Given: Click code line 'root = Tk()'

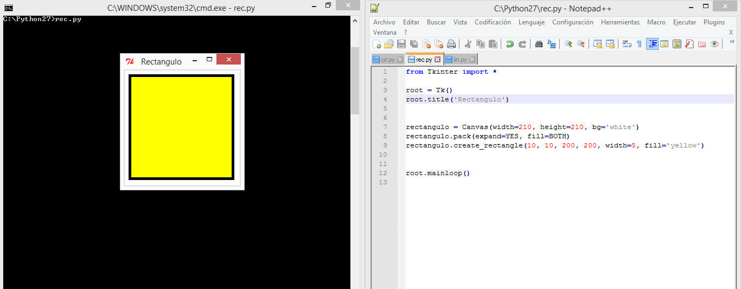Looking at the screenshot, I should click(429, 90).
